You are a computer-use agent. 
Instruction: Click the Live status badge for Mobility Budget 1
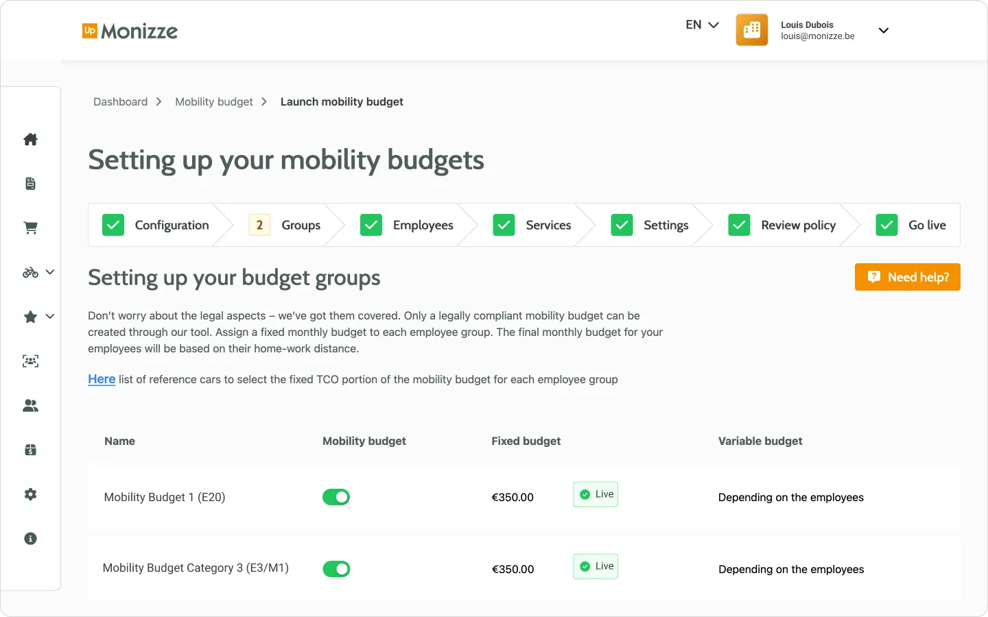click(x=595, y=494)
